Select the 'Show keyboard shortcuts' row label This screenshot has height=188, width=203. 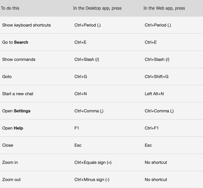[x=26, y=25]
